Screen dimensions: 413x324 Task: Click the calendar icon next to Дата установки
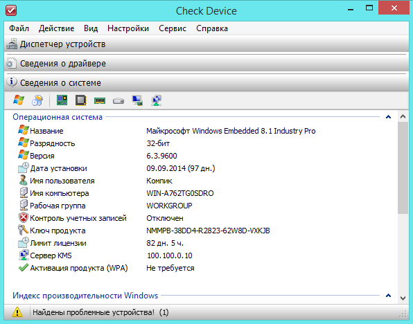[x=24, y=168]
